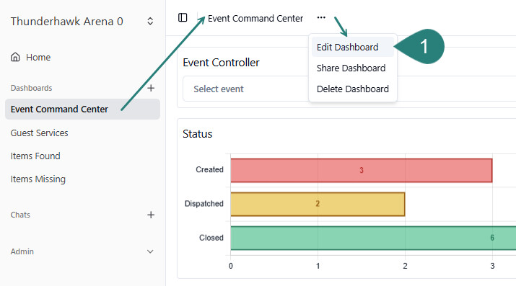Open the three-dot dashboard options menu

[321, 17]
